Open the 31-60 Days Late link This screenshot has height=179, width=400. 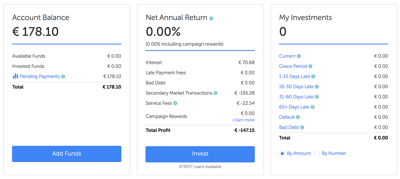point(296,97)
